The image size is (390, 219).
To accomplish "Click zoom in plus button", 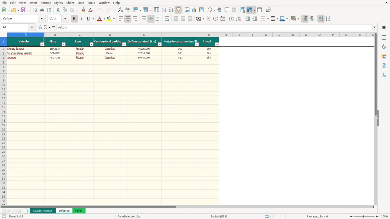I will [x=377, y=216].
